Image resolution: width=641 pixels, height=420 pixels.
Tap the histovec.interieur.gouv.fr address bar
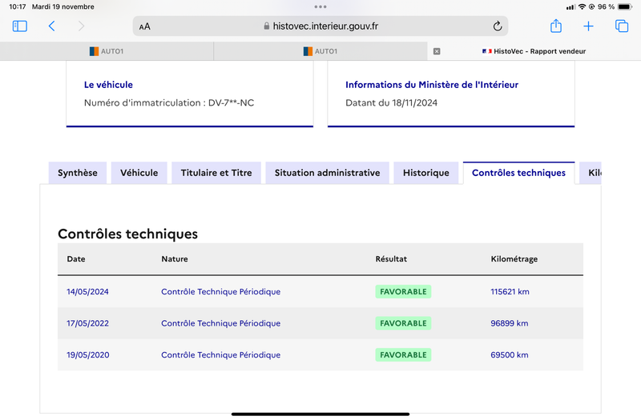320,26
